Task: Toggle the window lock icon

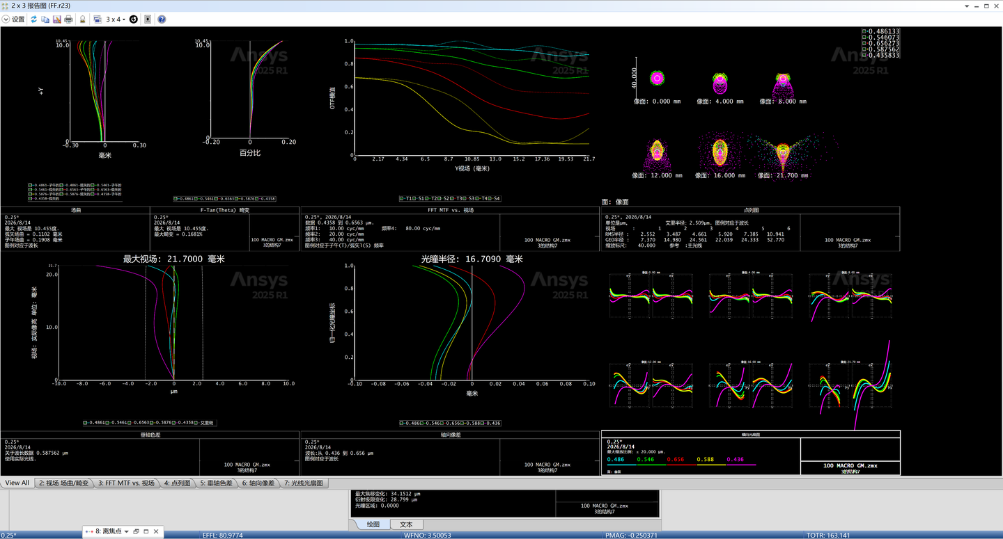Action: click(82, 19)
